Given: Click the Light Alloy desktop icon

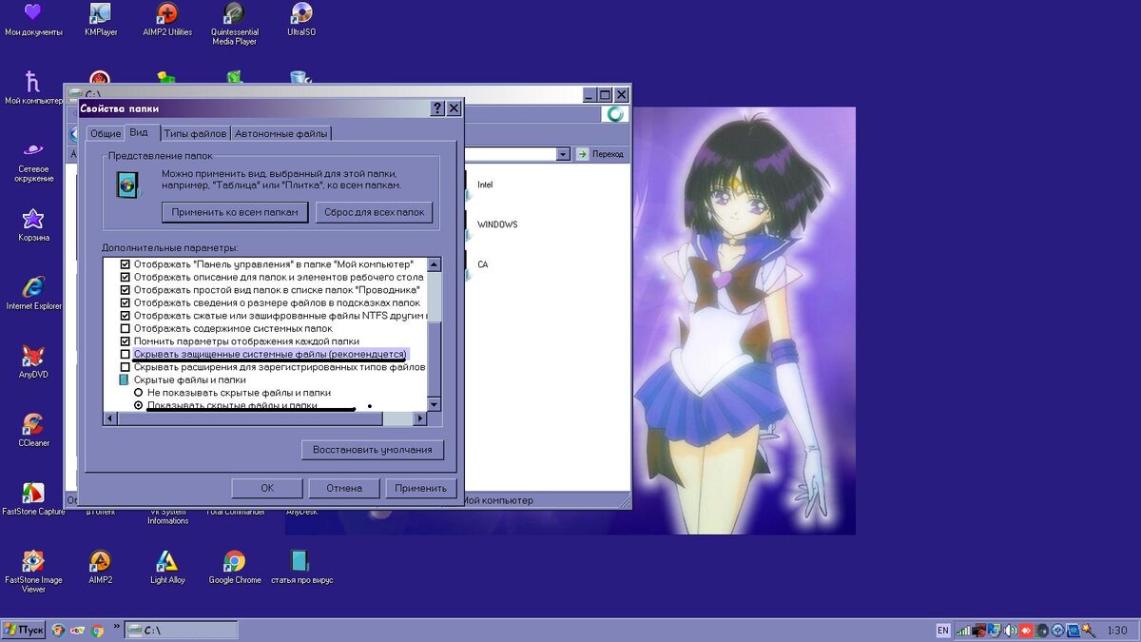Looking at the screenshot, I should click(x=167, y=568).
